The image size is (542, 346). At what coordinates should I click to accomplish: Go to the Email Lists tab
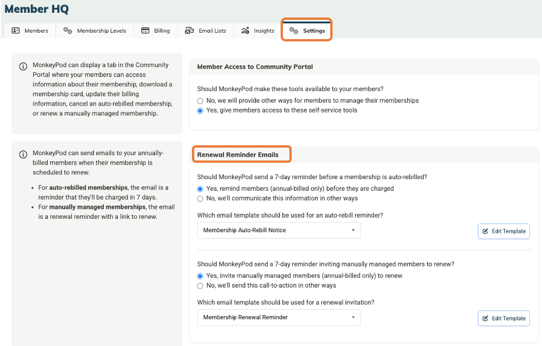(206, 31)
